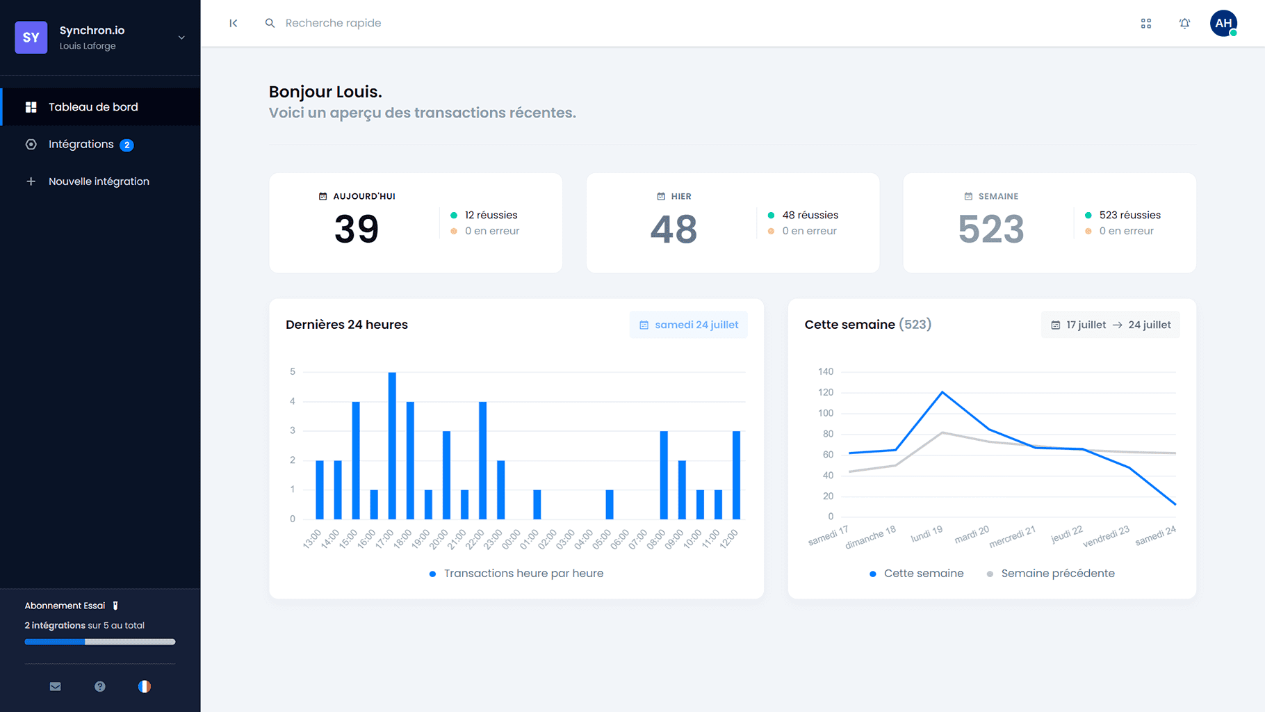Click the Tableau de bord grid icon
The image size is (1265, 712).
[x=31, y=107]
